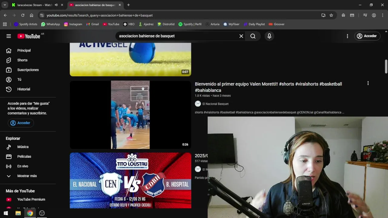Open the YouTube hamburger guide menu
This screenshot has height=218, width=388.
click(8, 36)
